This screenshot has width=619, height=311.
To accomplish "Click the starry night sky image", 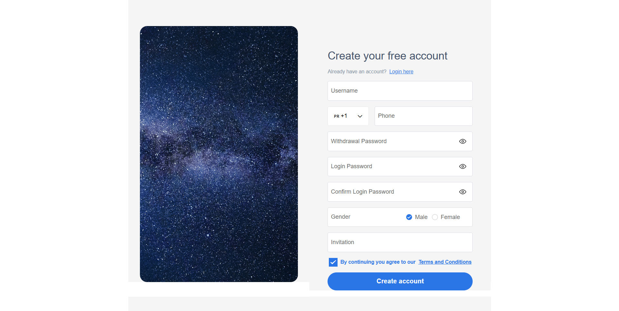I will click(x=219, y=154).
